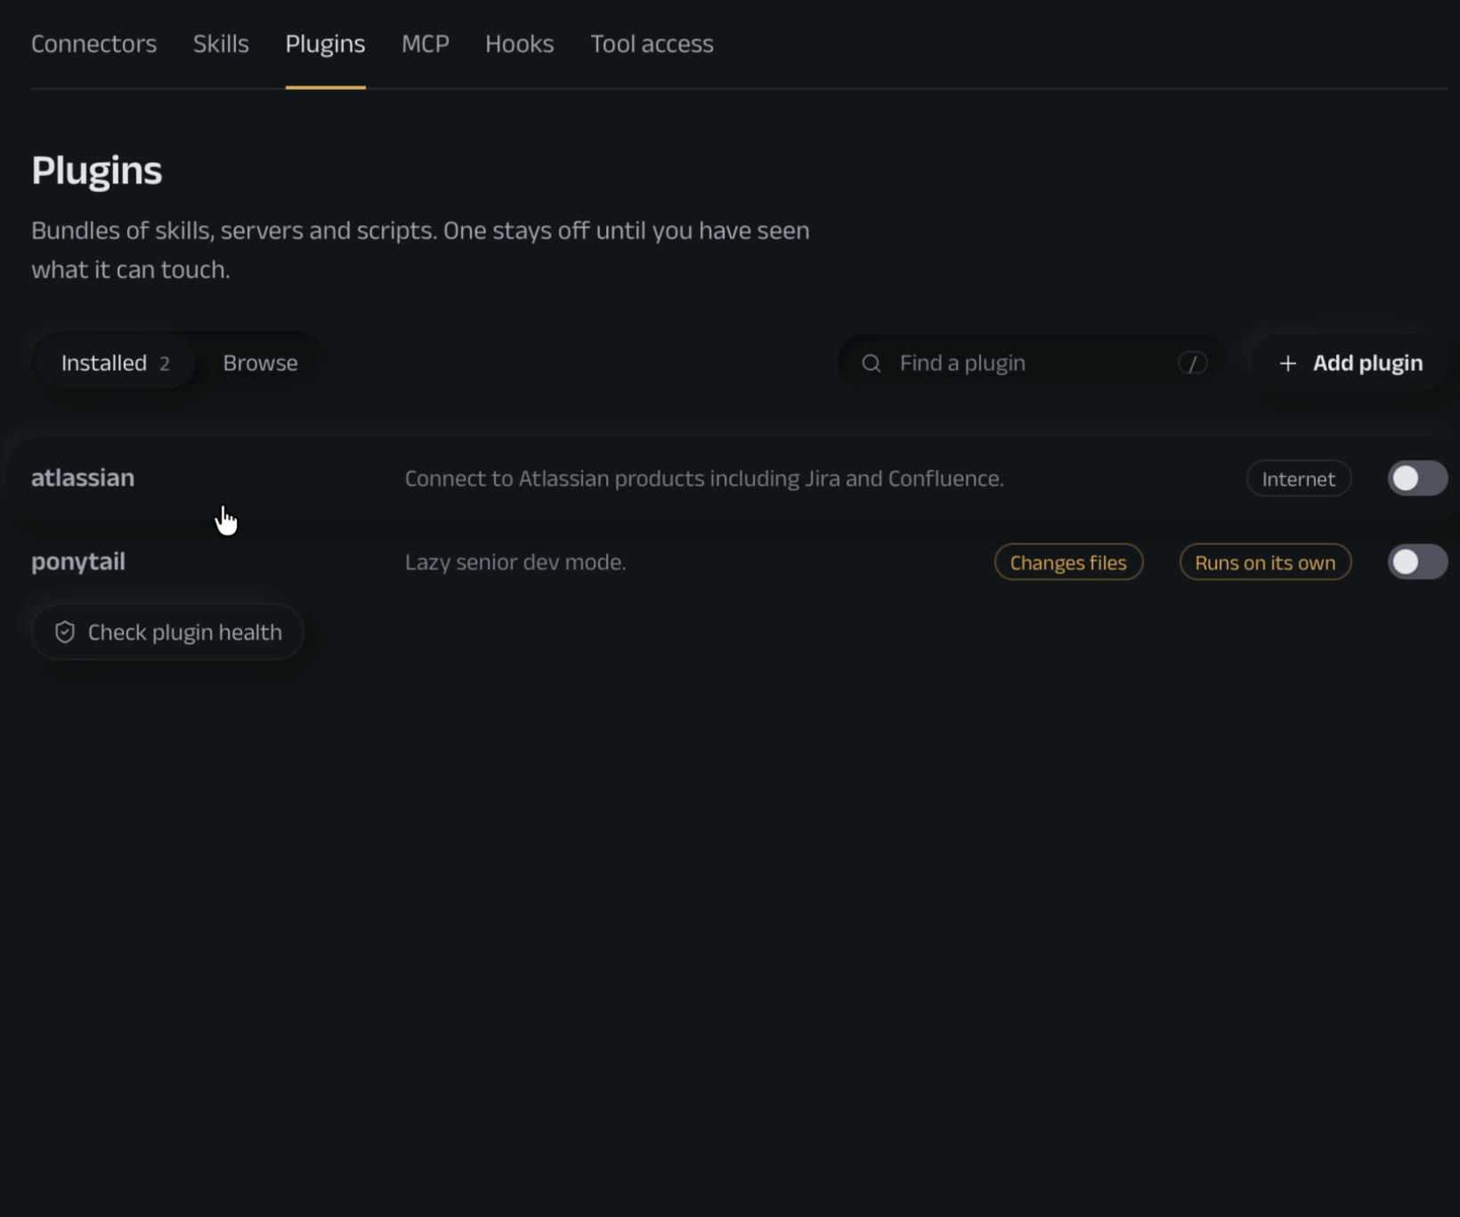Image resolution: width=1460 pixels, height=1217 pixels.
Task: Show the Installed plugins list
Action: 115,363
